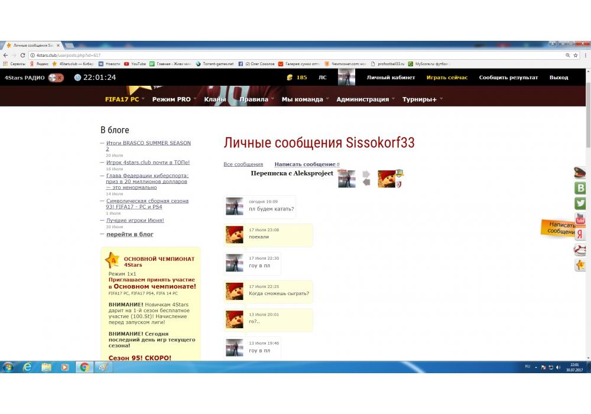Open blog post Глава Федерации киберспорта

point(147,182)
